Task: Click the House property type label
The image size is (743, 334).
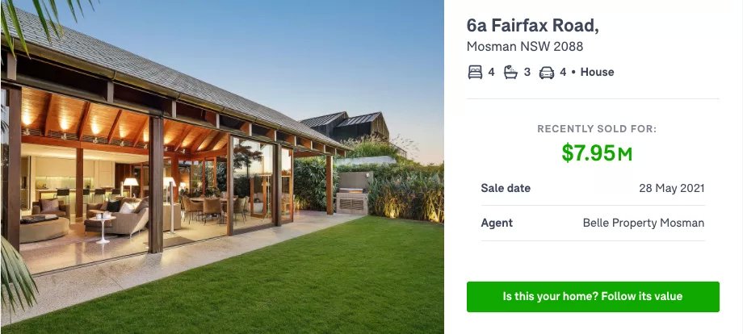Action: tap(597, 72)
